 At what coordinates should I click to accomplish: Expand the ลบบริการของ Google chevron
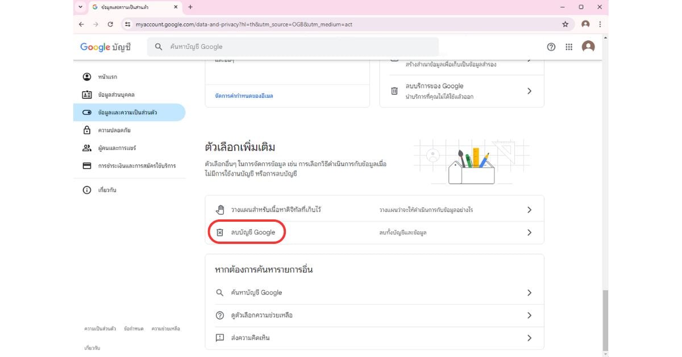(529, 91)
